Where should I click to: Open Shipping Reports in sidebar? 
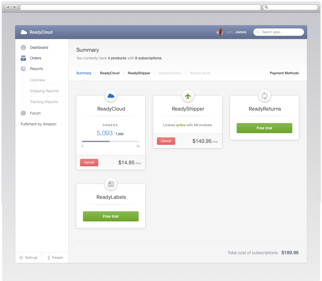(44, 91)
